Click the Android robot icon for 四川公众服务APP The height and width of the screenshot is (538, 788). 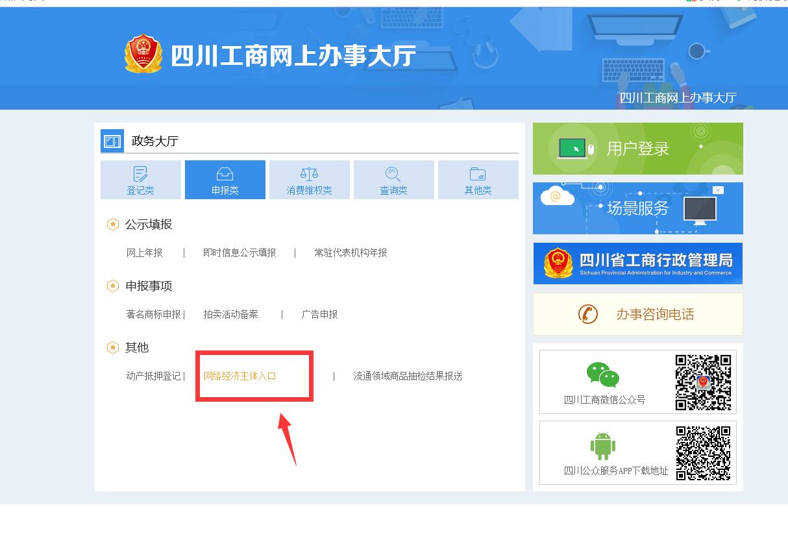click(603, 446)
